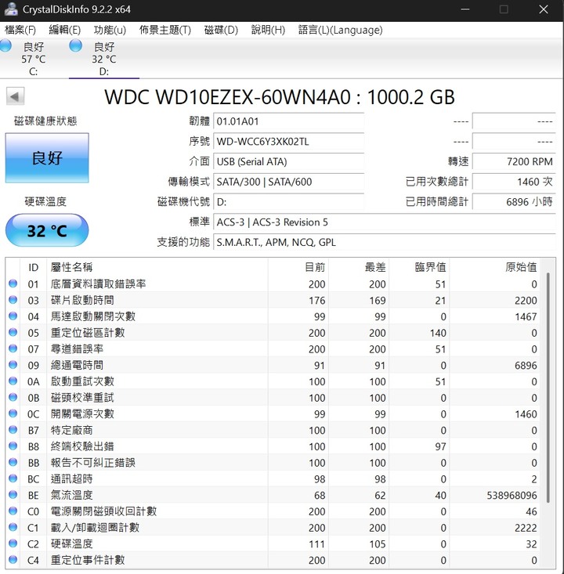This screenshot has width=564, height=574.
Task: Click raw value 538968096 of 氣流溫度
Action: click(512, 495)
